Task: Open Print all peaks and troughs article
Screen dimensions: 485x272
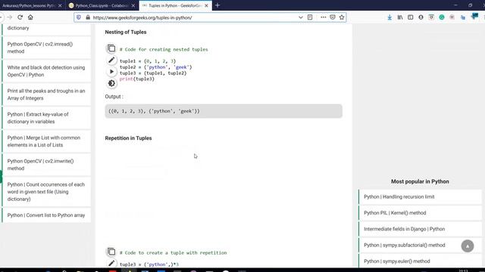Action: 46,94
